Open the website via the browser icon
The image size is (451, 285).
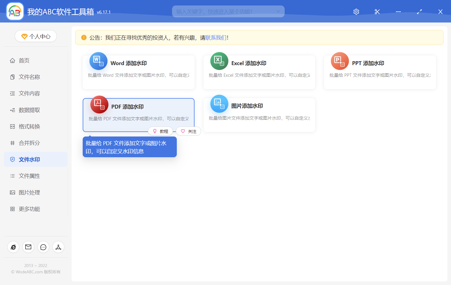[13, 247]
